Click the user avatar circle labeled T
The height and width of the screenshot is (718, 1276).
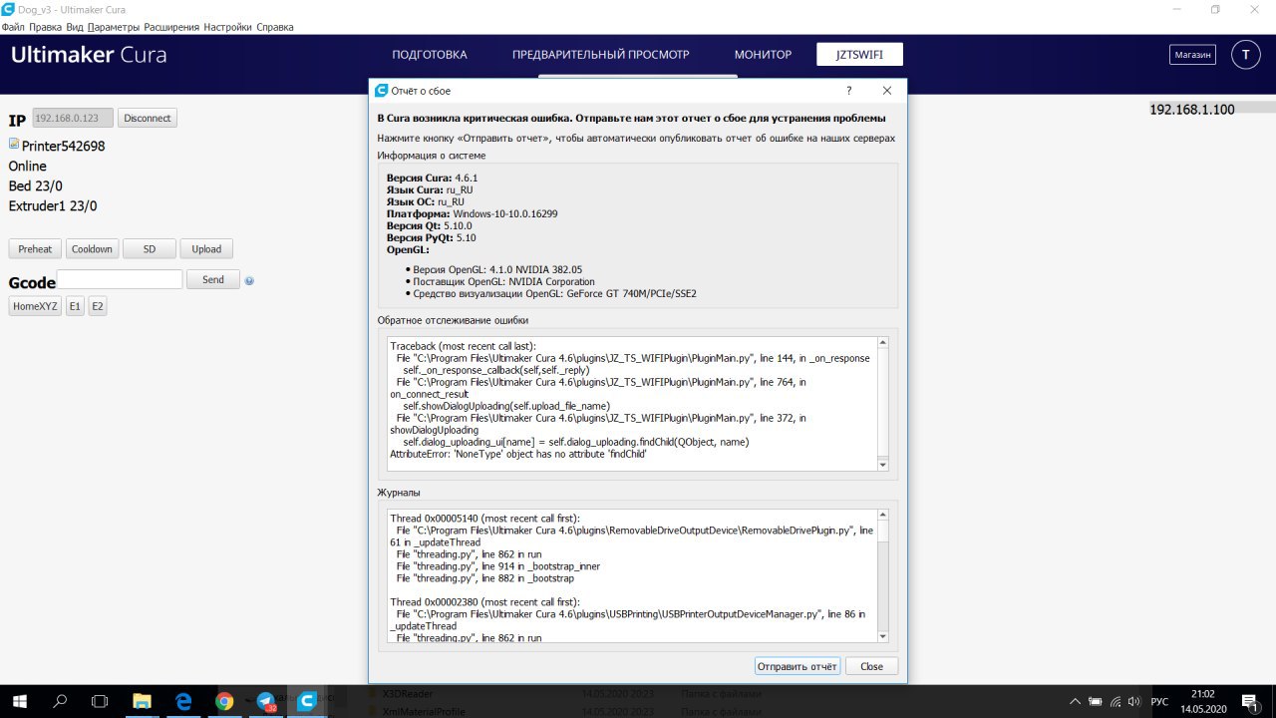click(1245, 55)
